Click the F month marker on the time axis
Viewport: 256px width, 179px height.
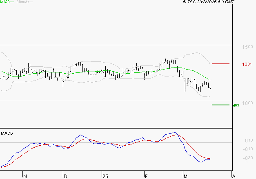(146, 176)
